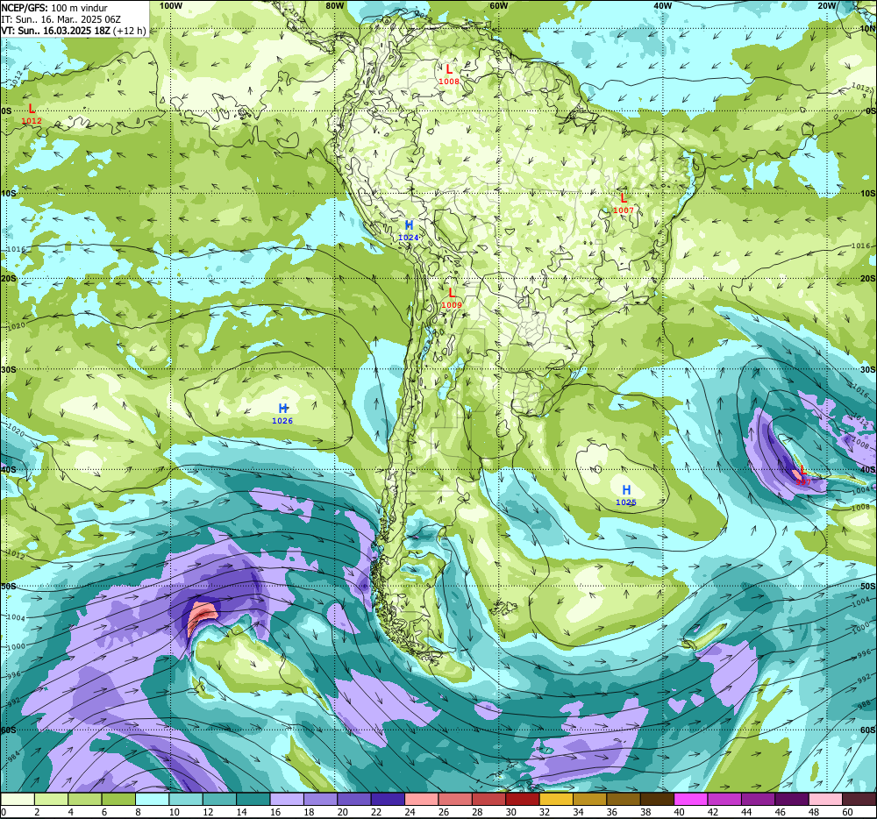Click the 10N latitude label
Screen dimensions: 877x819
point(867,29)
